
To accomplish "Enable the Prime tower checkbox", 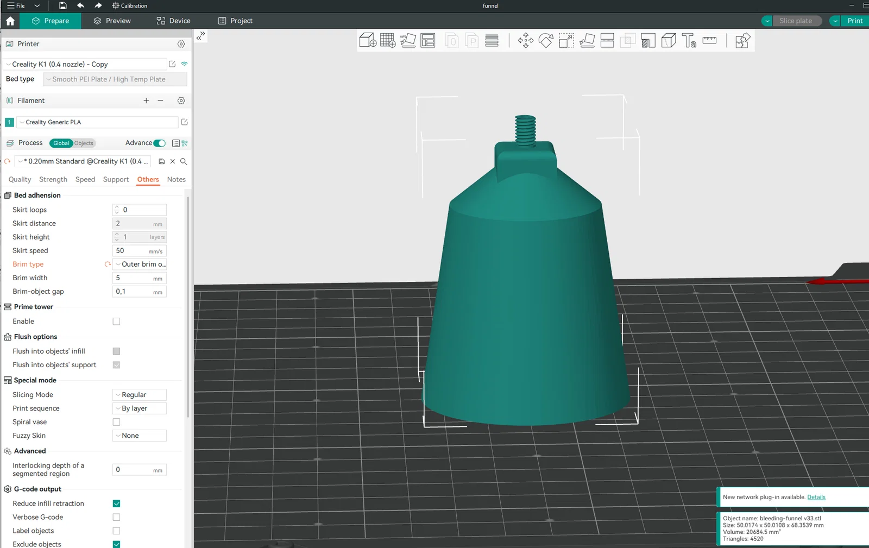I will coord(116,322).
